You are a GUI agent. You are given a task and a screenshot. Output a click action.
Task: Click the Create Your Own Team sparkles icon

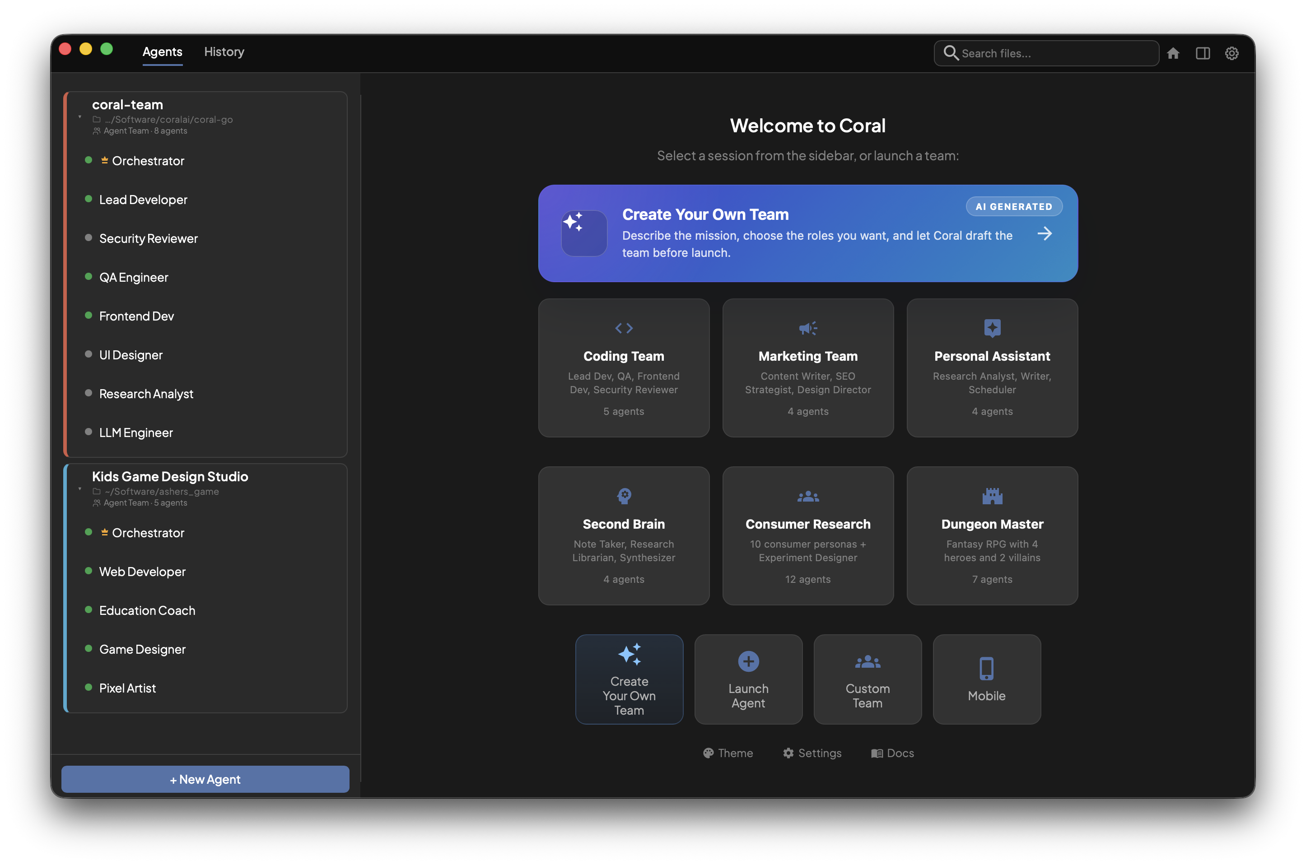pyautogui.click(x=629, y=654)
